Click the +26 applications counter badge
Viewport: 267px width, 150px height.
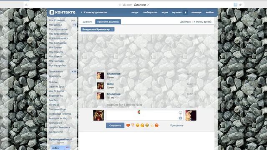click(74, 72)
